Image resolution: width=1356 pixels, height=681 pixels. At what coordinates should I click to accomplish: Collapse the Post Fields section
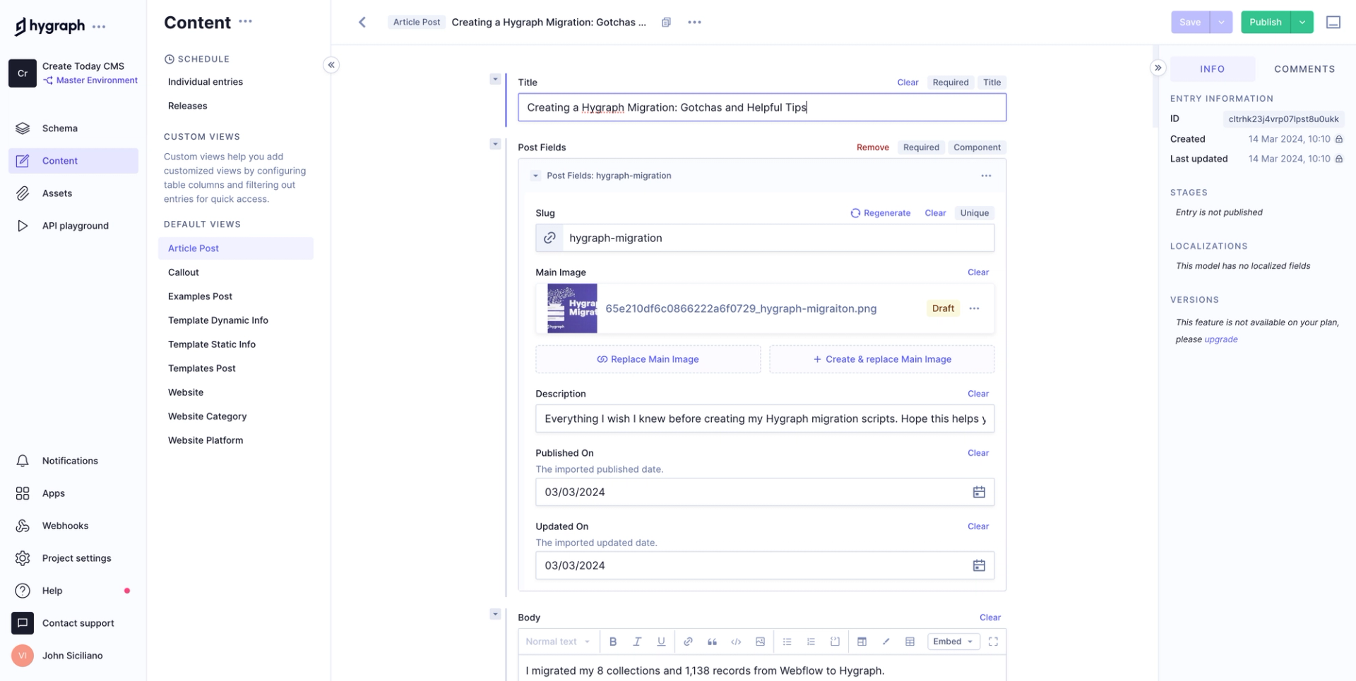point(495,144)
